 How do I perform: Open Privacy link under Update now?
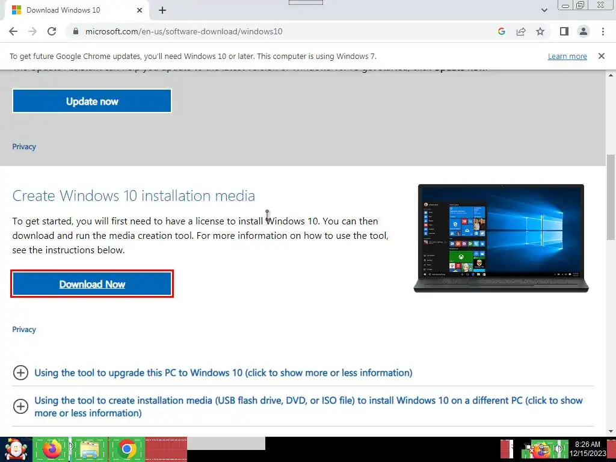click(24, 147)
